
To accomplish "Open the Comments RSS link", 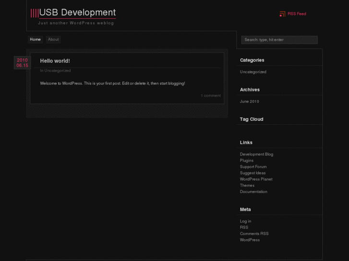I will click(254, 233).
